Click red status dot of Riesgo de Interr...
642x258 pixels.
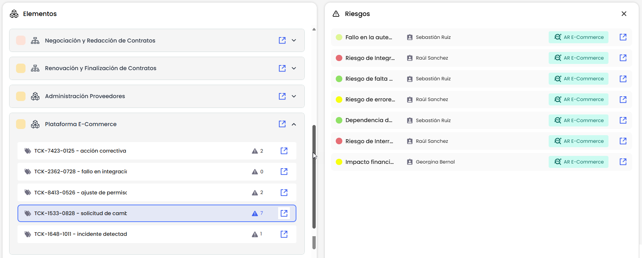point(339,141)
